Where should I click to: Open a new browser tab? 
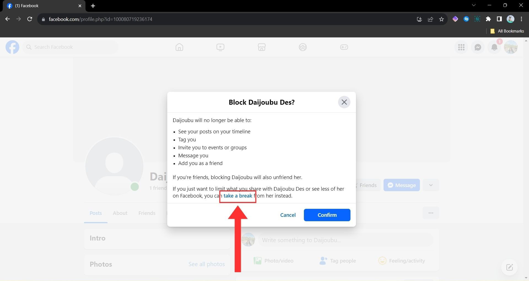[x=93, y=6]
